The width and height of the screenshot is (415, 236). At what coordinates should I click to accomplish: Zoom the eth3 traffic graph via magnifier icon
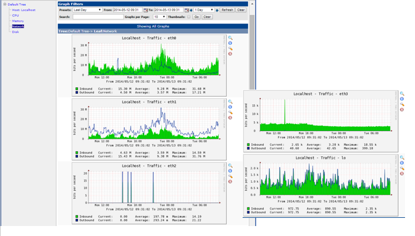click(x=402, y=94)
